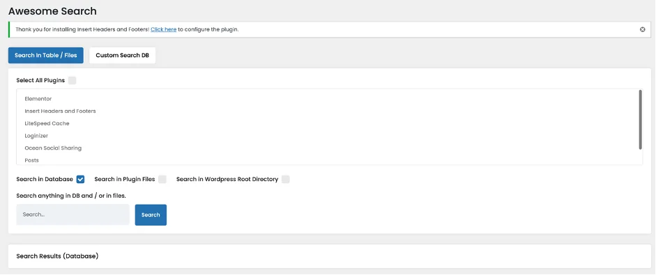Open the 'Click here' configure plugin link
This screenshot has width=656, height=275.
click(x=163, y=30)
